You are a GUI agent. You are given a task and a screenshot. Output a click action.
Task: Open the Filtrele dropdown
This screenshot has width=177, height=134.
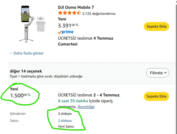click(x=158, y=73)
